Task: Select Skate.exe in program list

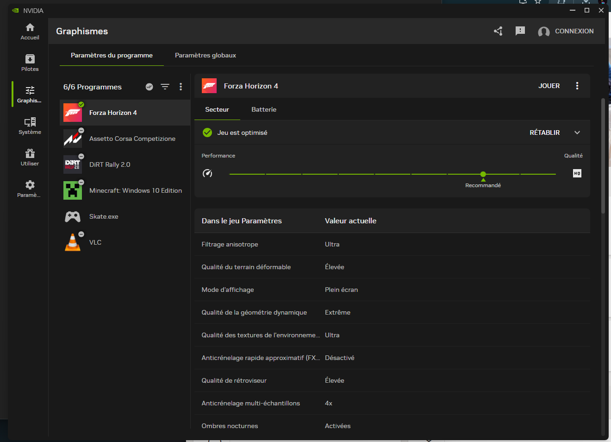Action: (125, 216)
